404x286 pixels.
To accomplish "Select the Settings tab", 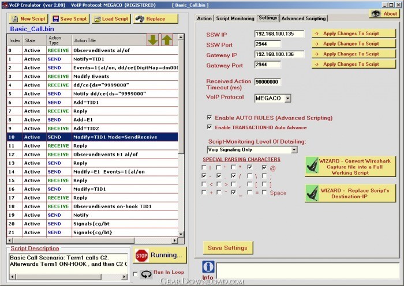I will point(268,17).
